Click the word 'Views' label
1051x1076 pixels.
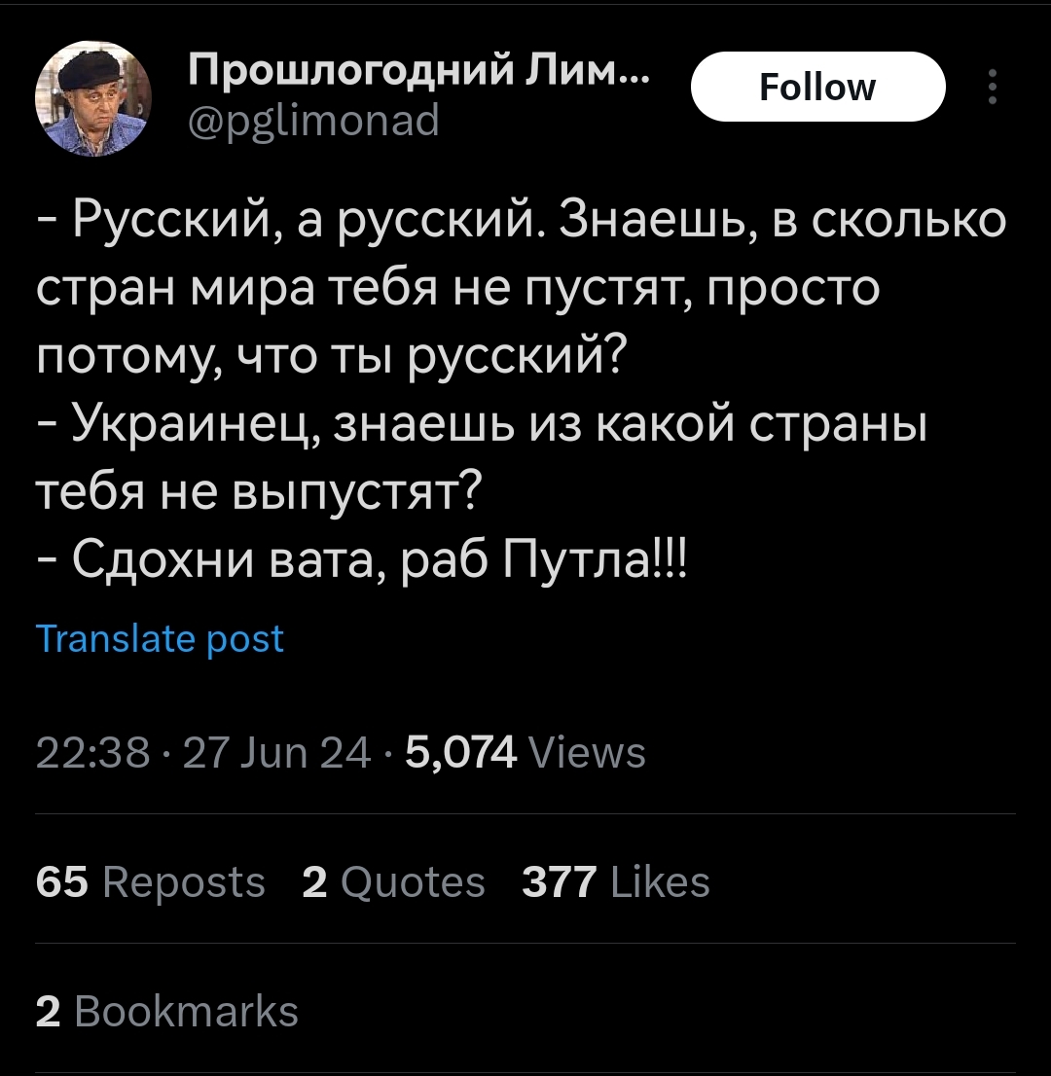(588, 751)
